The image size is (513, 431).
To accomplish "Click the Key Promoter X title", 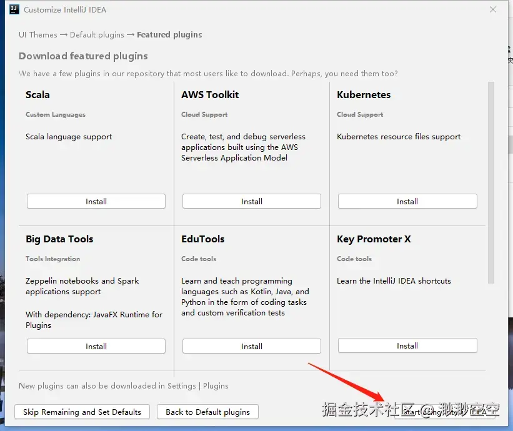I will coord(374,239).
